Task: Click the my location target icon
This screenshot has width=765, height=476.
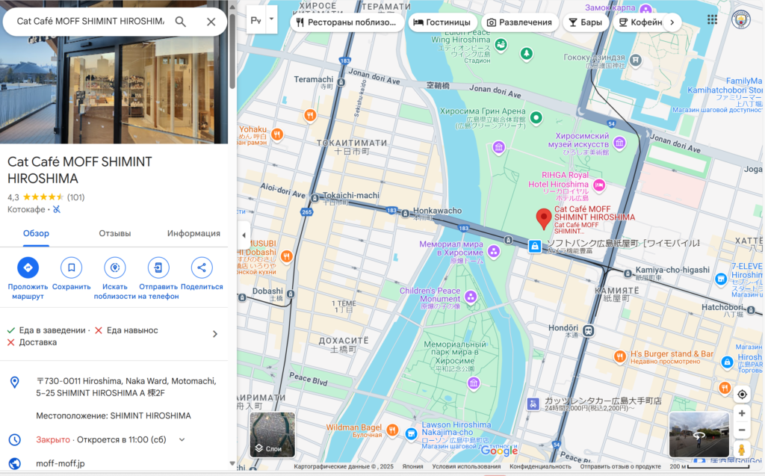Action: (742, 395)
